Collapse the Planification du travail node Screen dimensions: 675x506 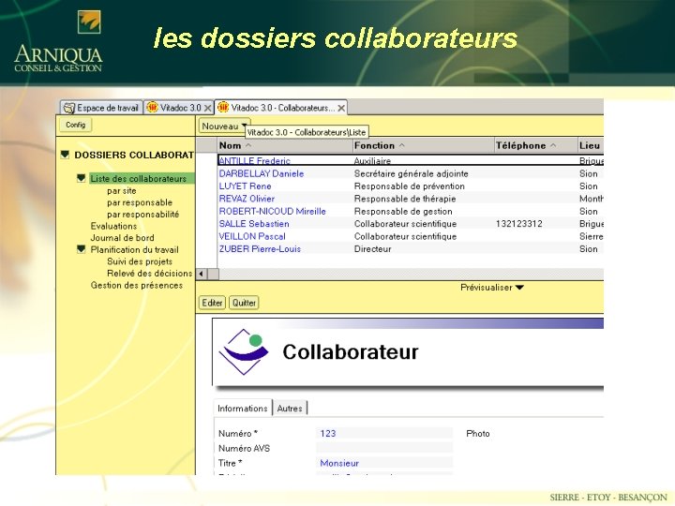(x=81, y=249)
